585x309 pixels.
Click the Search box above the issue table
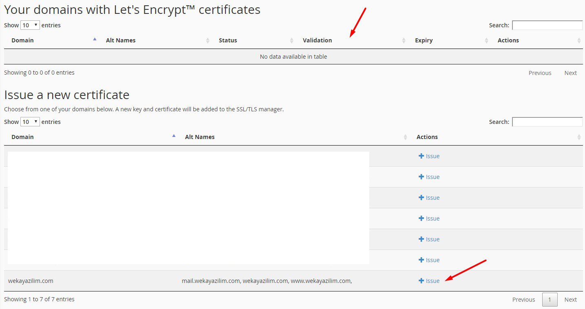coord(547,121)
